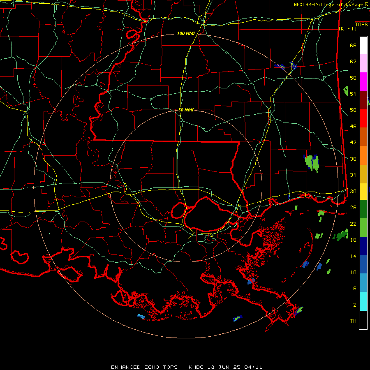Click the legend value '10'
370x370 pixels.
click(353, 273)
